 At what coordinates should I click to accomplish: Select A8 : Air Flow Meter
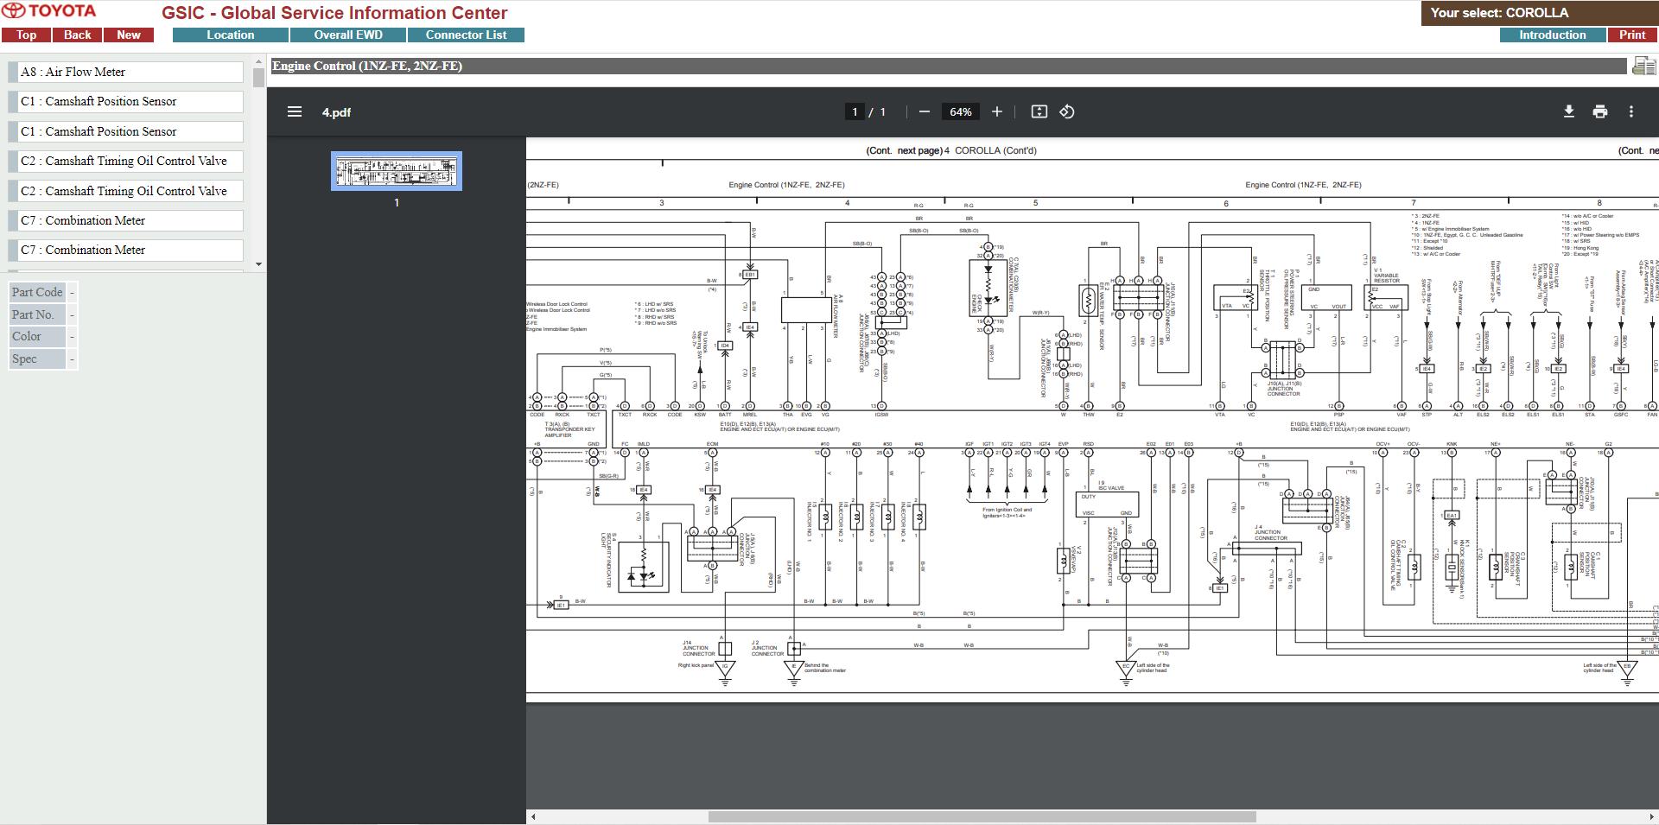point(126,73)
